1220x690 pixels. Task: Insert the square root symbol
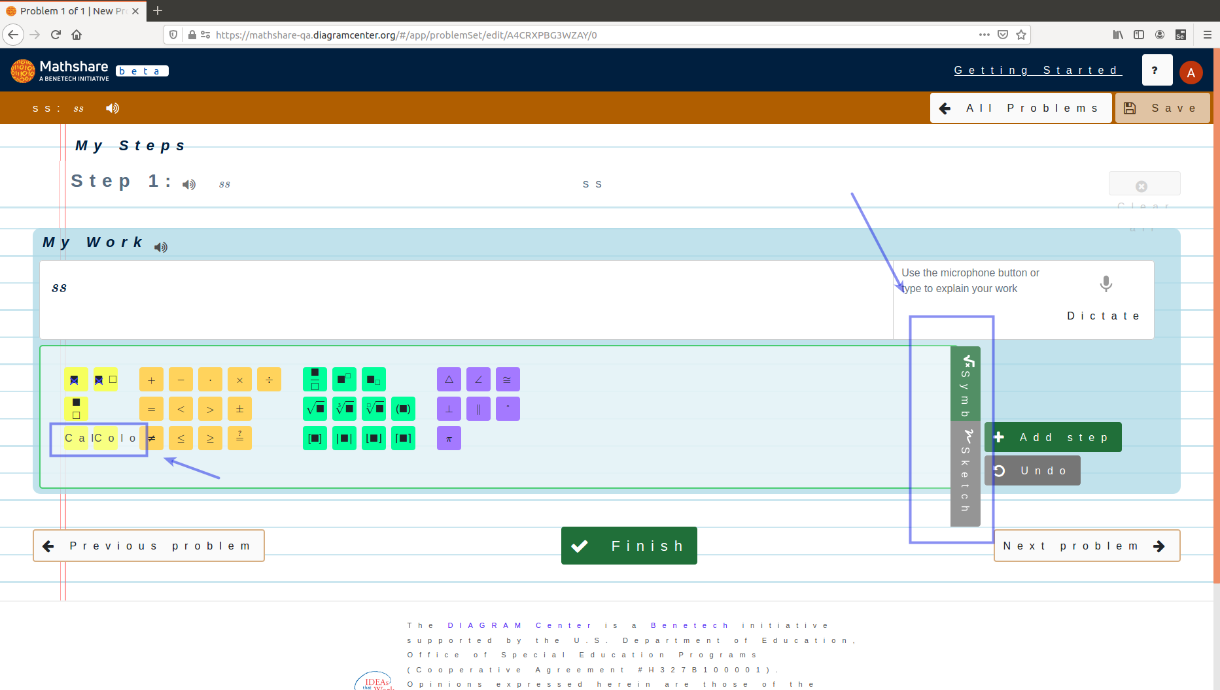point(315,408)
